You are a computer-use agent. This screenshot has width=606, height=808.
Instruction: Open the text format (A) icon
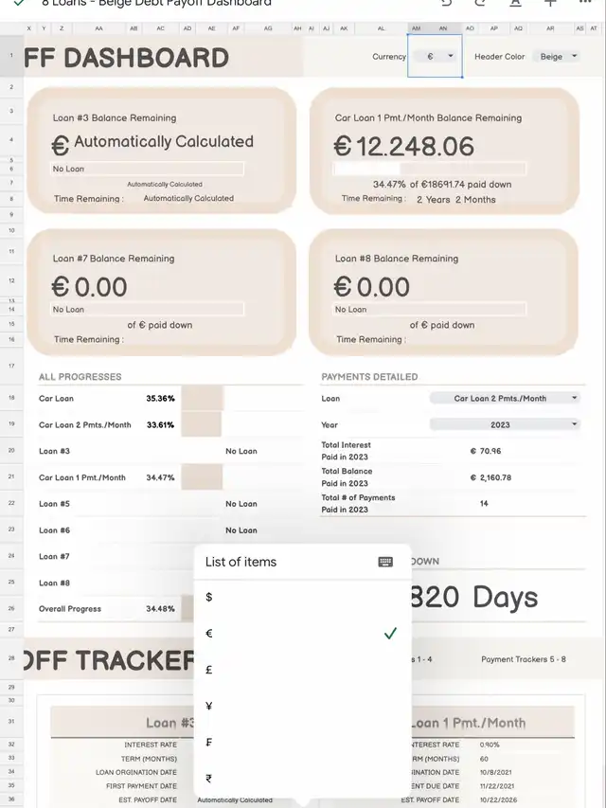click(x=515, y=4)
